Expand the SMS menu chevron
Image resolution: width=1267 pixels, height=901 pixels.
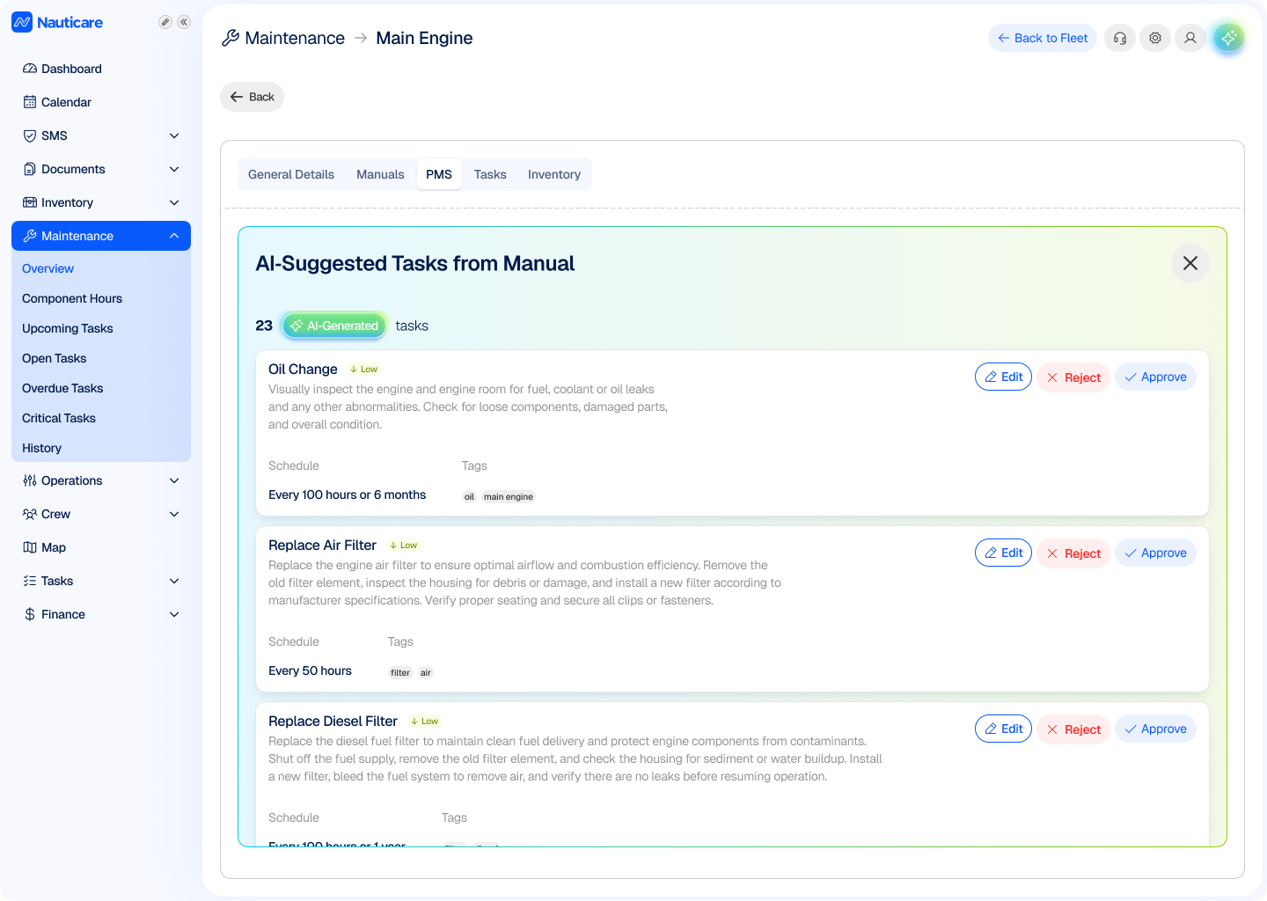(174, 136)
